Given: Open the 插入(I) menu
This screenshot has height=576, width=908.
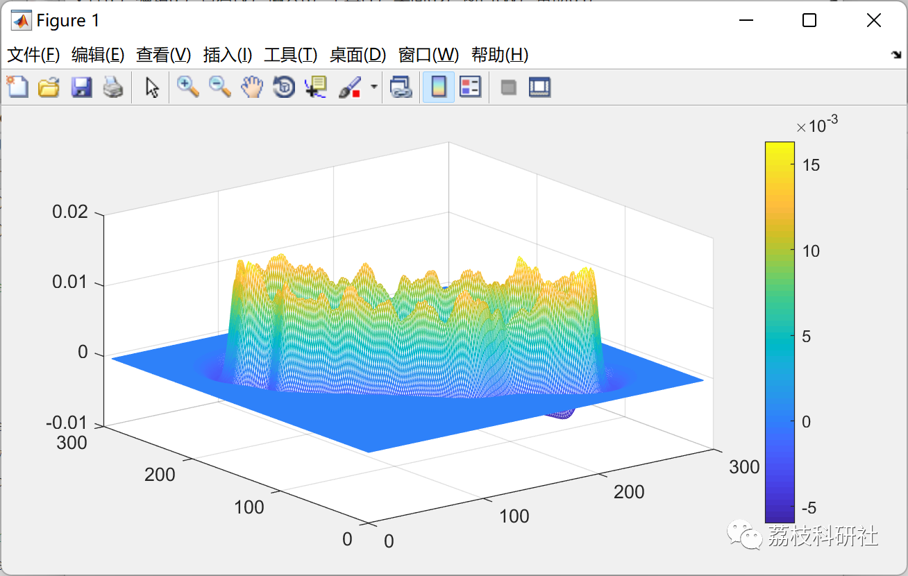Looking at the screenshot, I should [x=227, y=55].
